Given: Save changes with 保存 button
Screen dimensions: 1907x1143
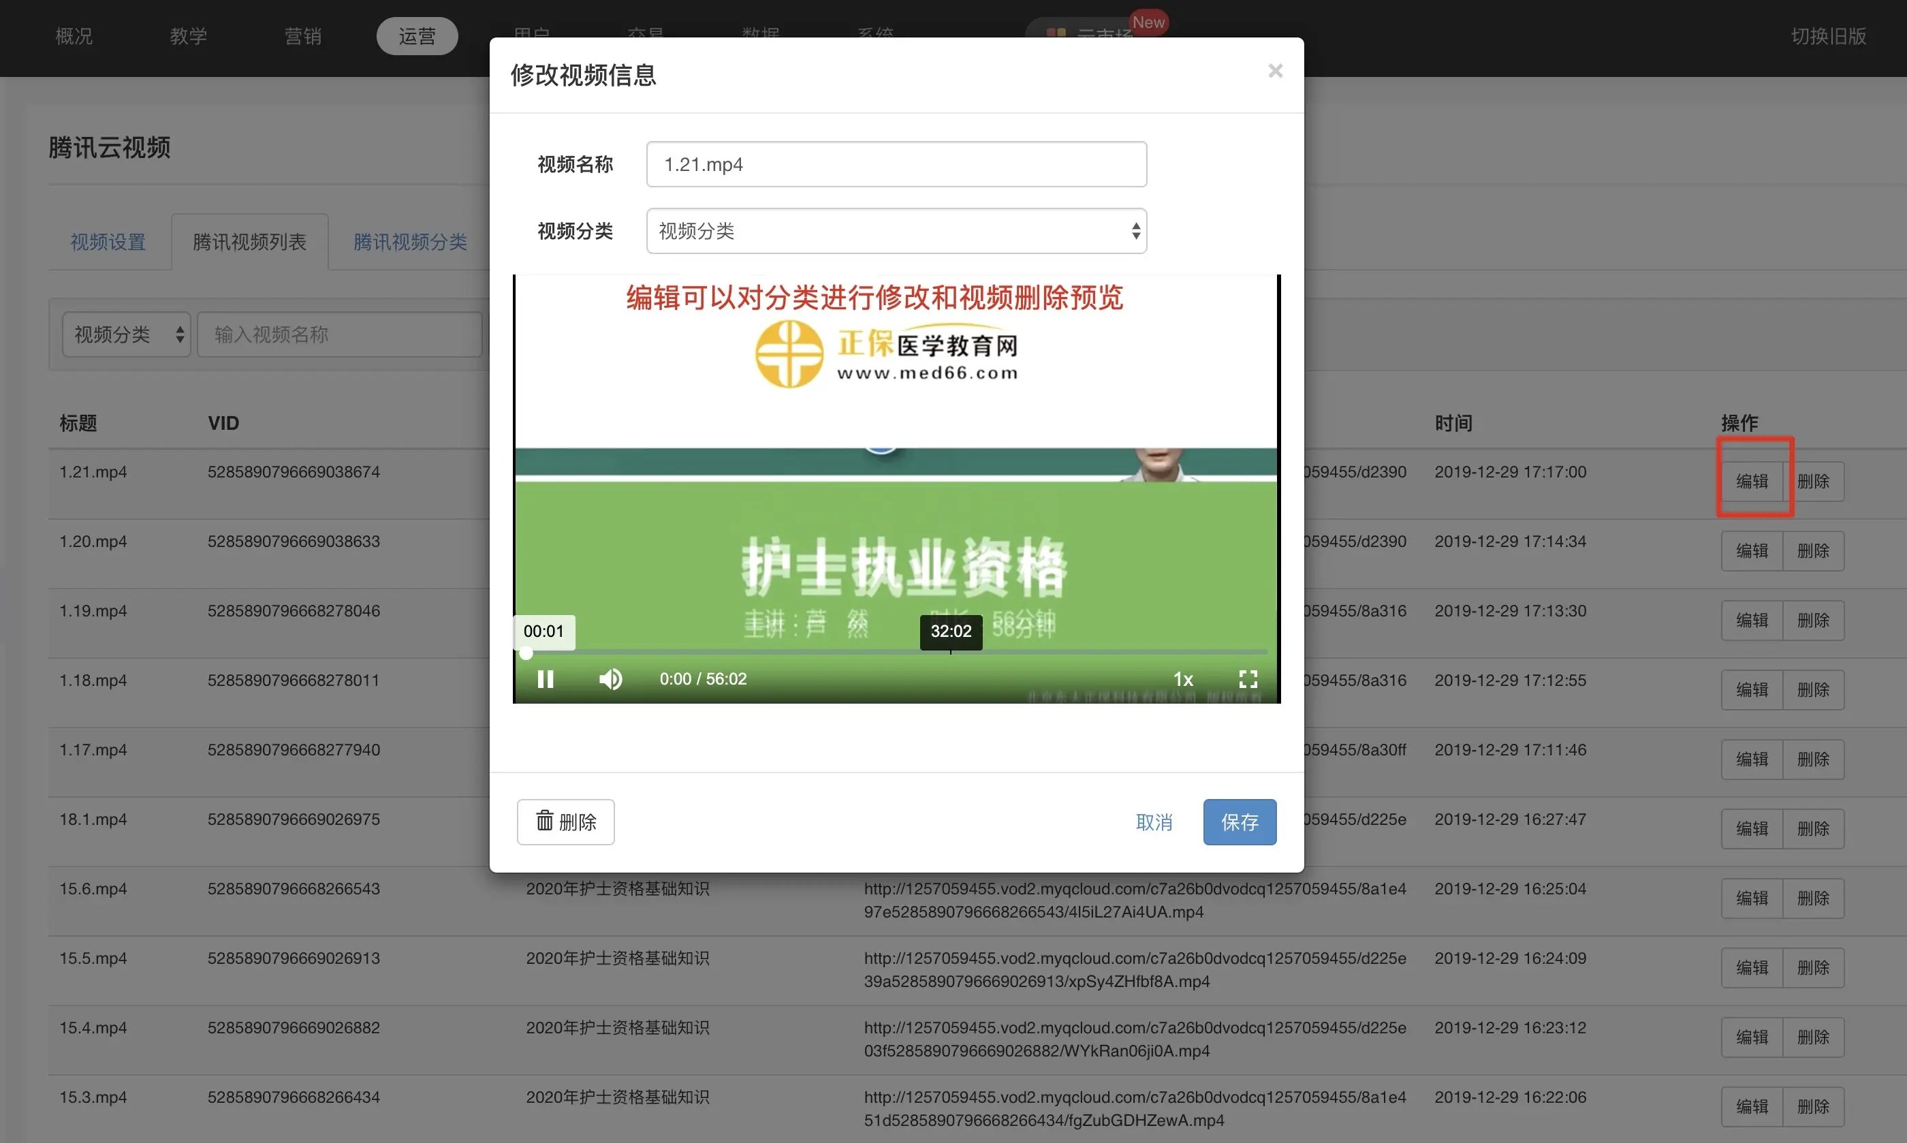Looking at the screenshot, I should tap(1239, 821).
